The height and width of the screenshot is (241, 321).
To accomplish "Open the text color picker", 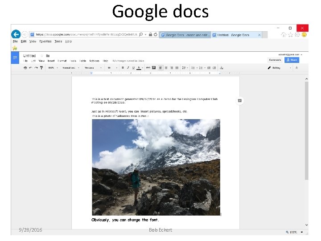I will pos(139,68).
